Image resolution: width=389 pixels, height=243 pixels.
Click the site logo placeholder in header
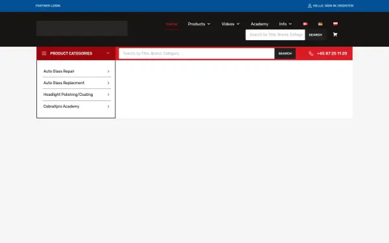(x=82, y=28)
